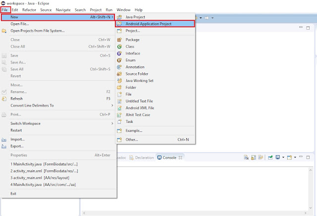This screenshot has height=216, width=317.
Task: Toggle Scroll Lock in Console toolbar
Action: (x=254, y=158)
